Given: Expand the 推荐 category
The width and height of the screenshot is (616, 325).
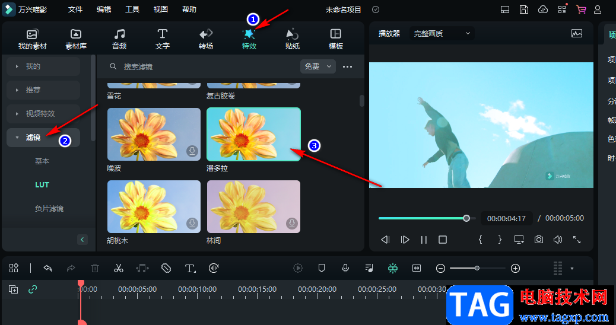Looking at the screenshot, I should [x=43, y=90].
